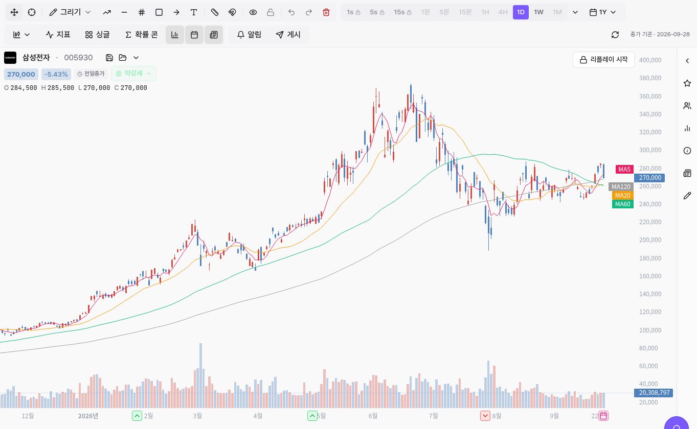Screen dimensions: 697x429
Task: Toggle the lock drawings icon
Action: click(x=271, y=12)
